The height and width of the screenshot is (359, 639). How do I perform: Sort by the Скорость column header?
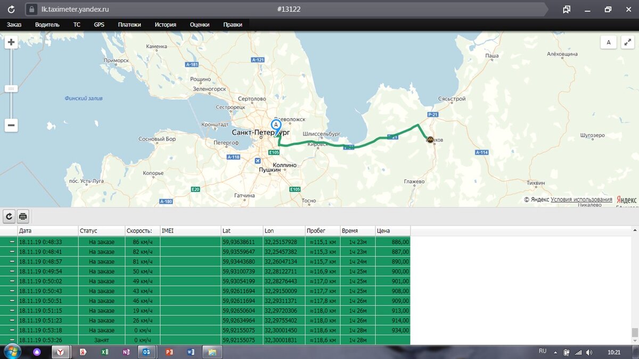[x=142, y=231]
